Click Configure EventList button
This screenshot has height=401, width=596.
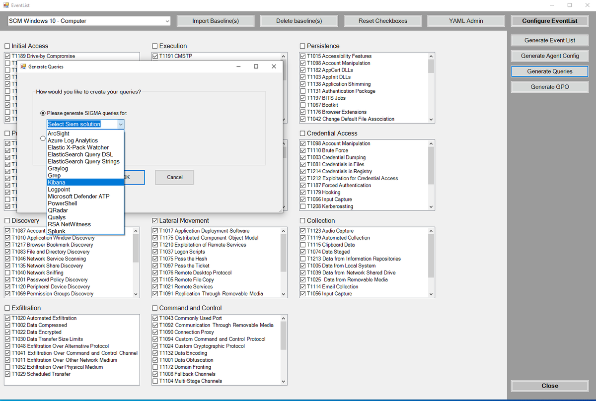pos(550,21)
